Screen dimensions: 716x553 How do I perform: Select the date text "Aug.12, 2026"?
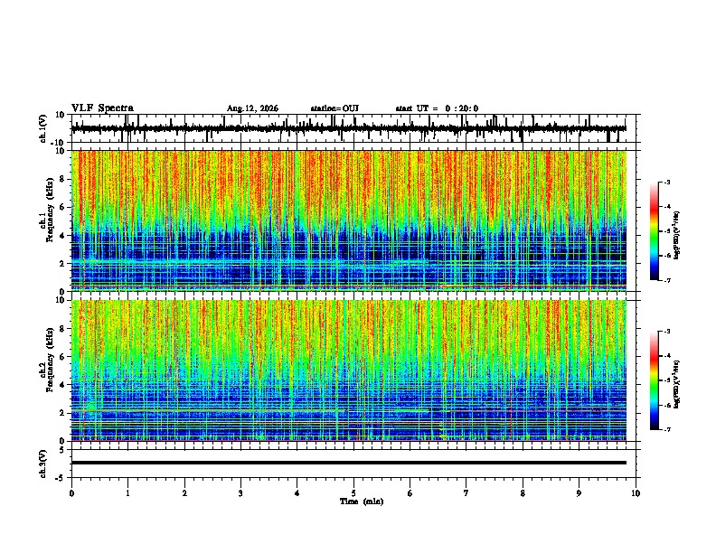252,108
